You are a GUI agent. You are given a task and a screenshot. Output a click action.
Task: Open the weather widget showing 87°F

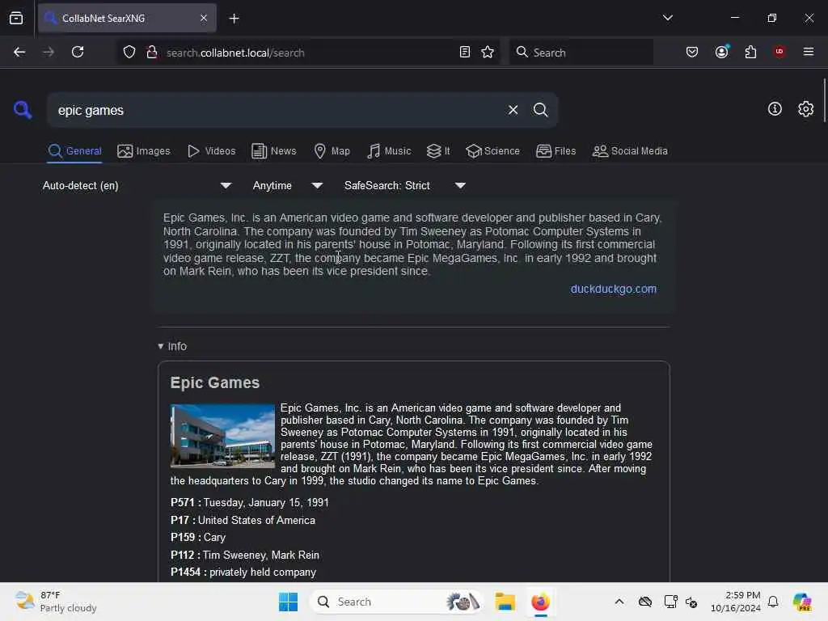(x=56, y=602)
